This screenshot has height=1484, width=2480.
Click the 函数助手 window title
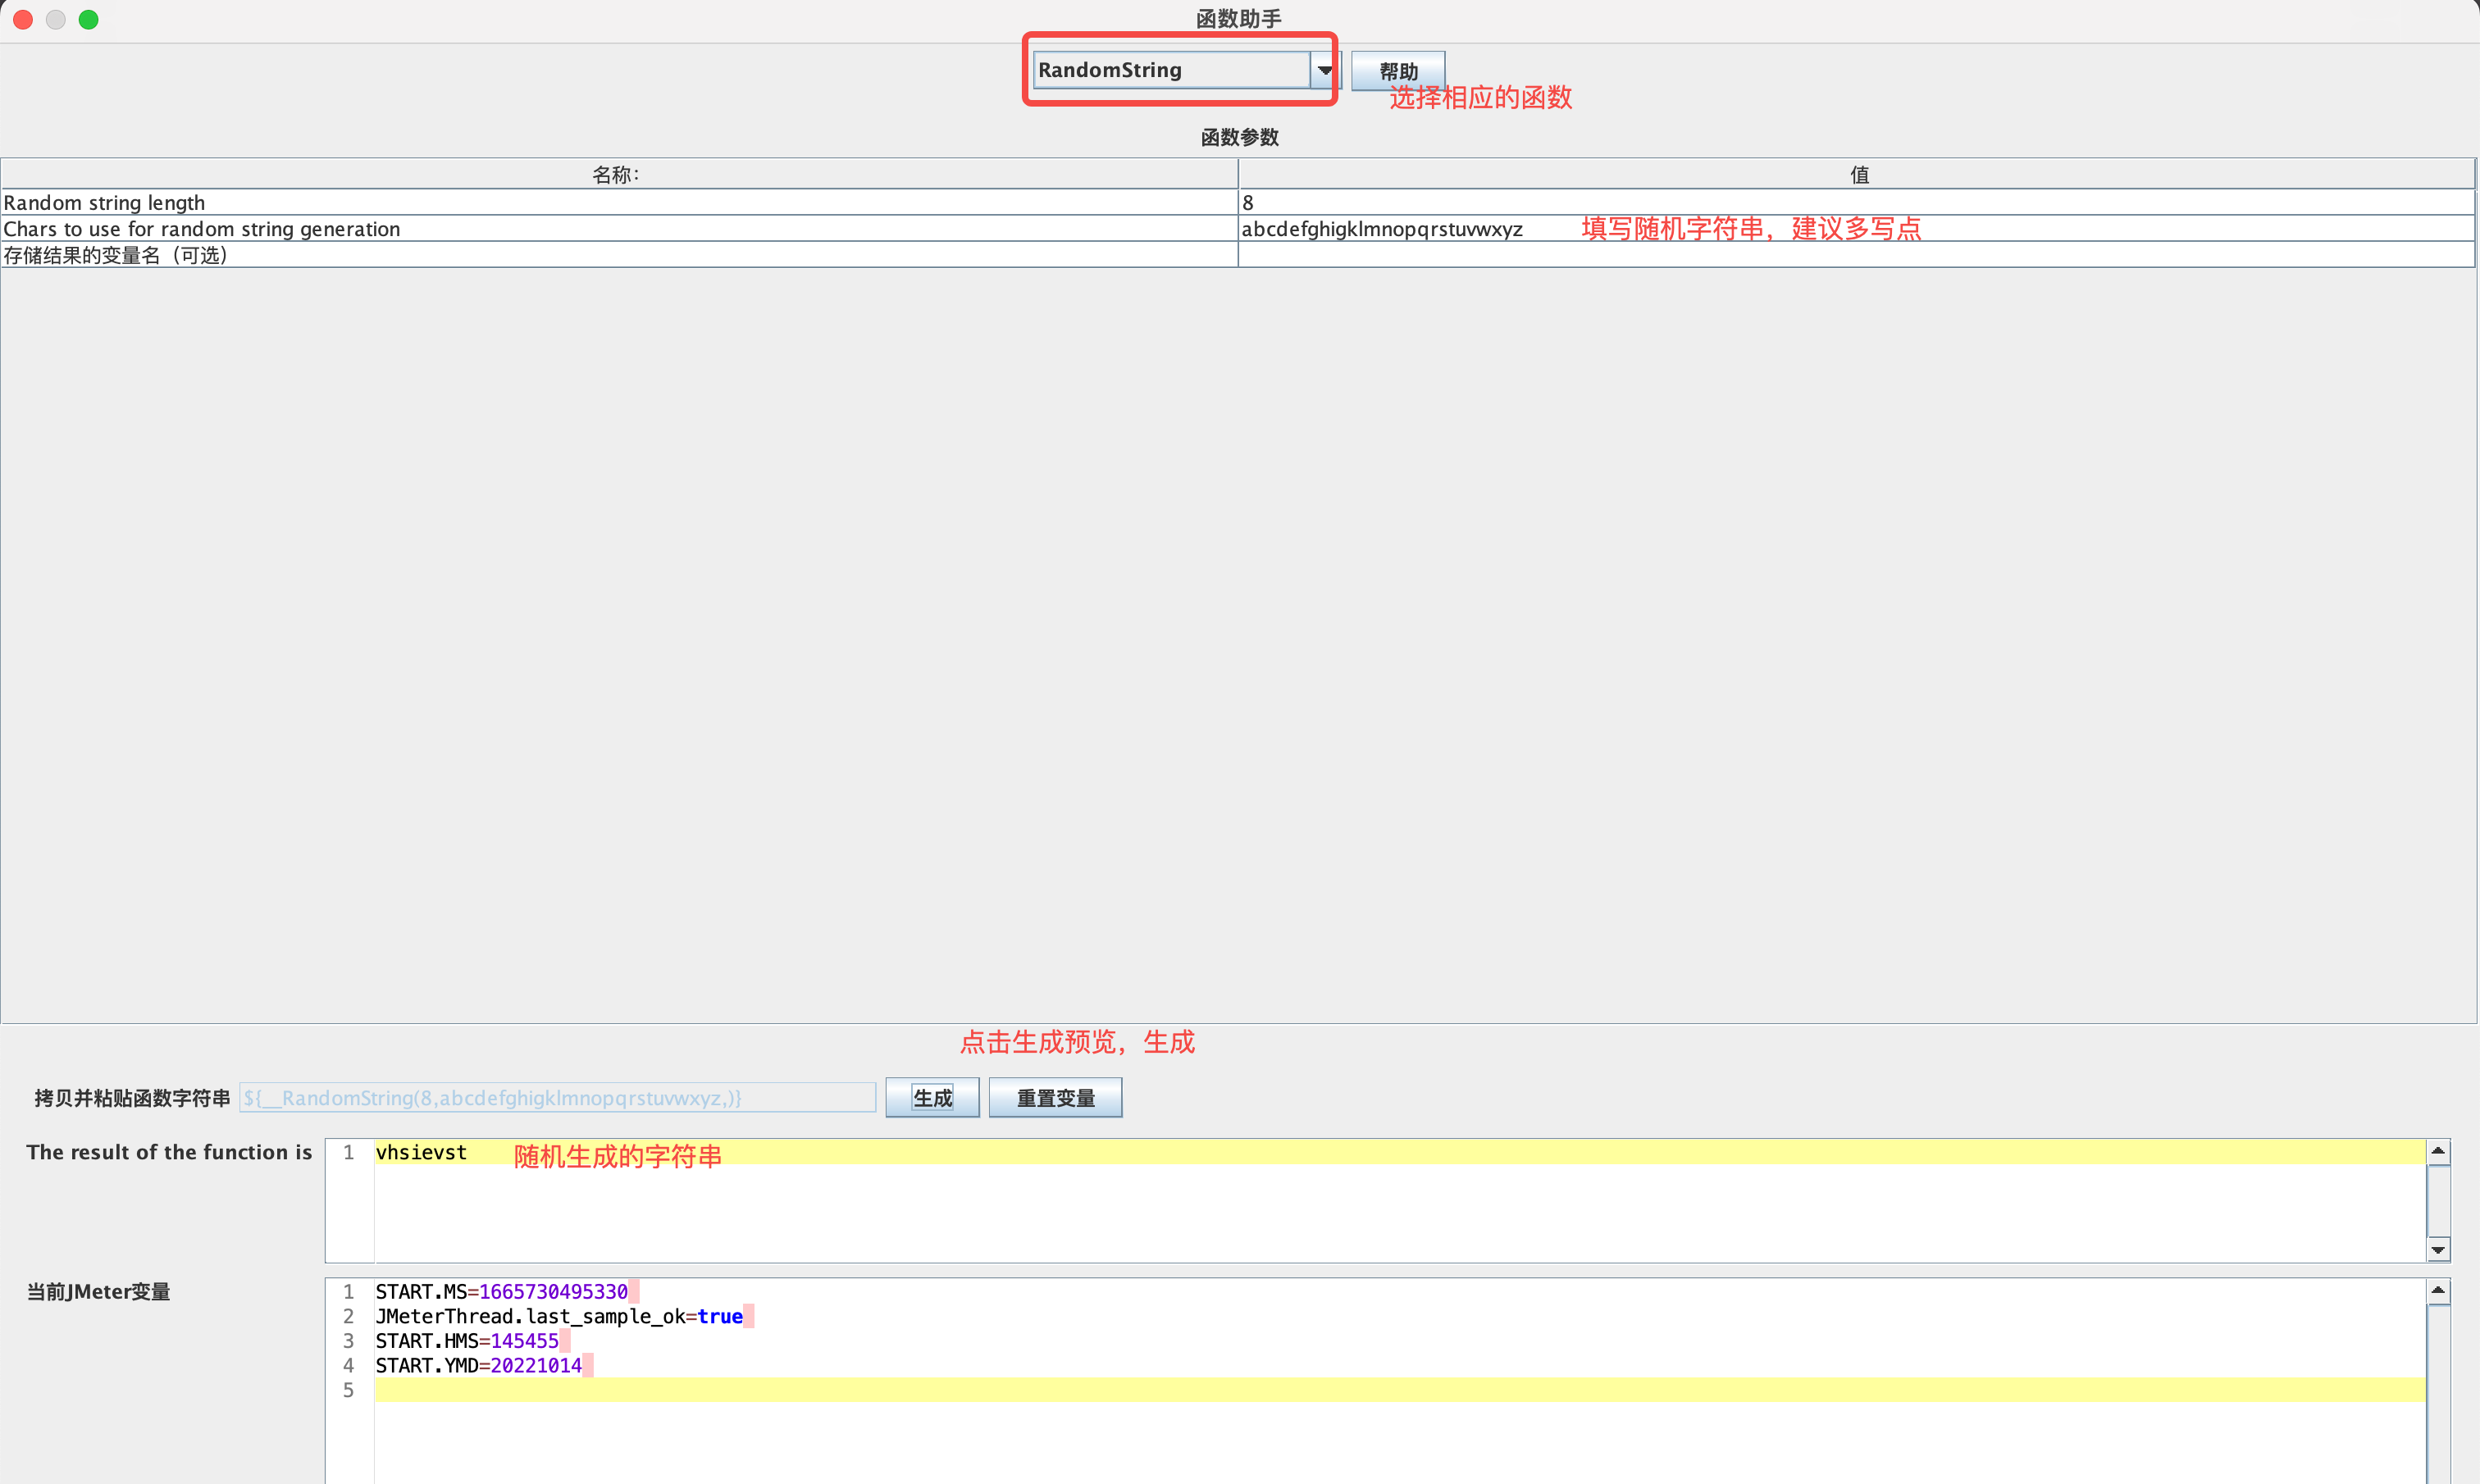click(x=1239, y=19)
